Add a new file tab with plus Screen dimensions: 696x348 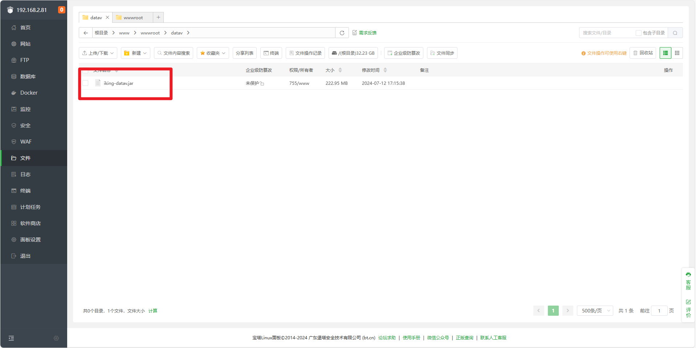(158, 17)
